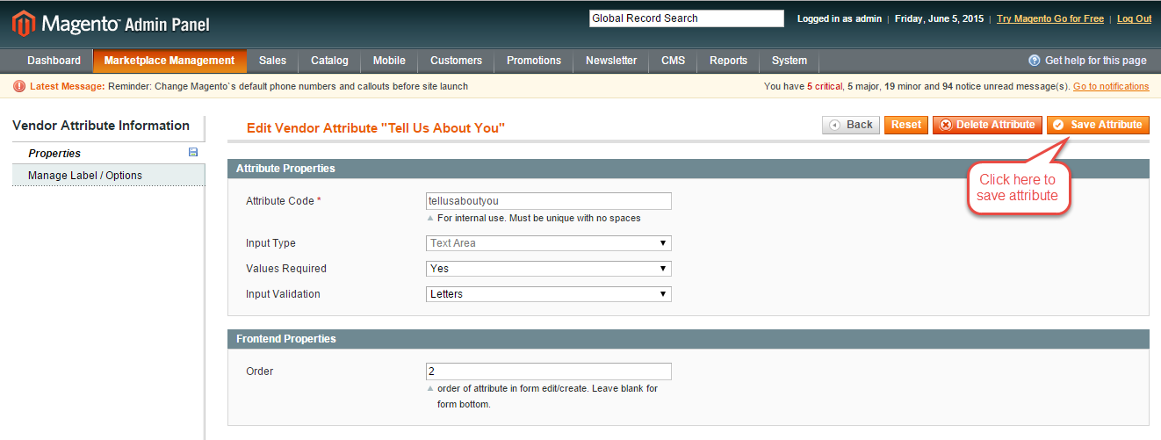The width and height of the screenshot is (1161, 440).
Task: Select the Properties tab in sidebar
Action: (109, 153)
